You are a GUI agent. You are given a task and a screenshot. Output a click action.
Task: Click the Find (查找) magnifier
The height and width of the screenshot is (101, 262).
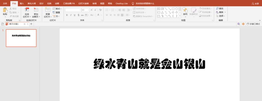click(x=217, y=9)
